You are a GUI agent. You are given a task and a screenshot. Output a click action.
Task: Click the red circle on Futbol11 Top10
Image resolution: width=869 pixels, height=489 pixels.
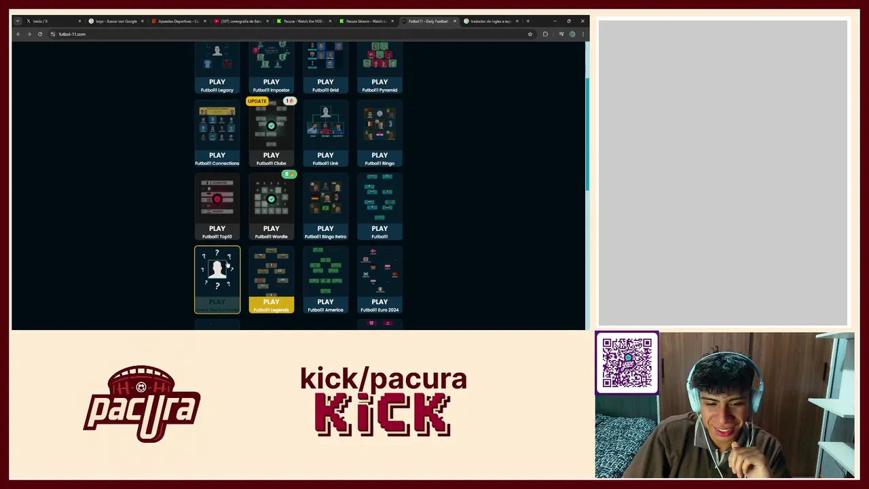click(x=217, y=199)
